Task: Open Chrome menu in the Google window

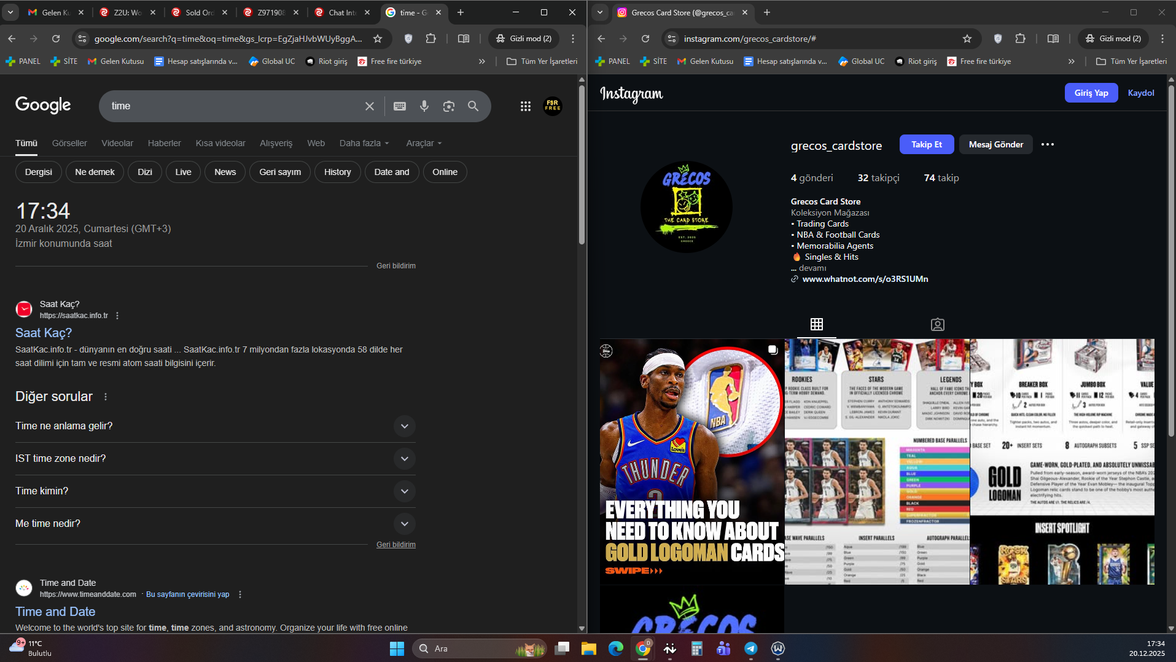Action: click(573, 39)
